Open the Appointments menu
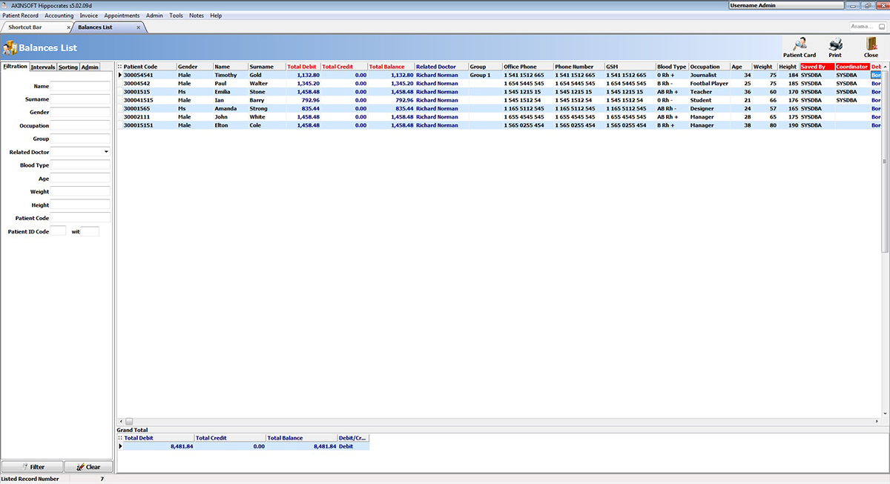Image resolution: width=890 pixels, height=484 pixels. click(x=122, y=16)
